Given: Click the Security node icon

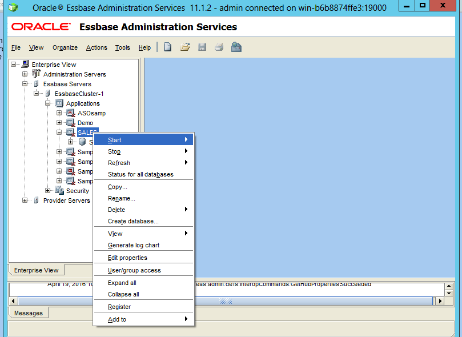Looking at the screenshot, I should tap(59, 191).
